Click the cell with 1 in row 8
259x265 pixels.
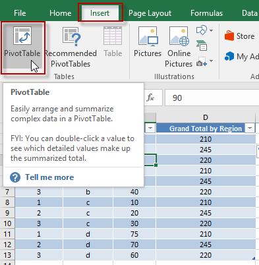(x=39, y=202)
